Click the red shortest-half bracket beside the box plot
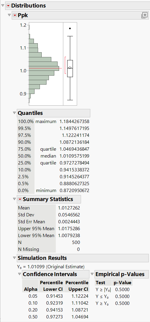This screenshot has width=150, height=322. click(x=65, y=65)
